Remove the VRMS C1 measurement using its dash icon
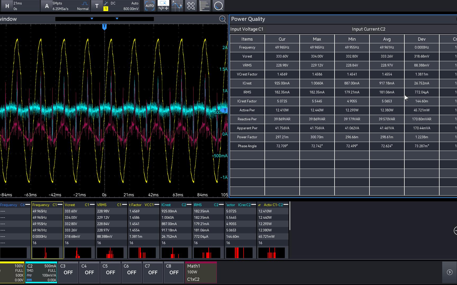The width and height of the screenshot is (457, 285). click(x=125, y=205)
